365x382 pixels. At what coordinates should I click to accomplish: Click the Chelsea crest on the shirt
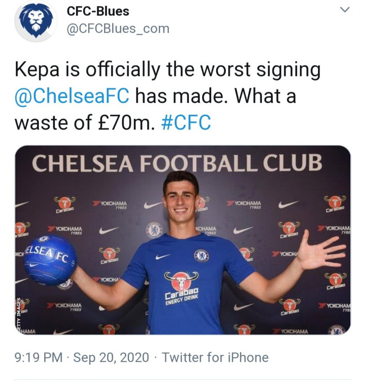[201, 255]
